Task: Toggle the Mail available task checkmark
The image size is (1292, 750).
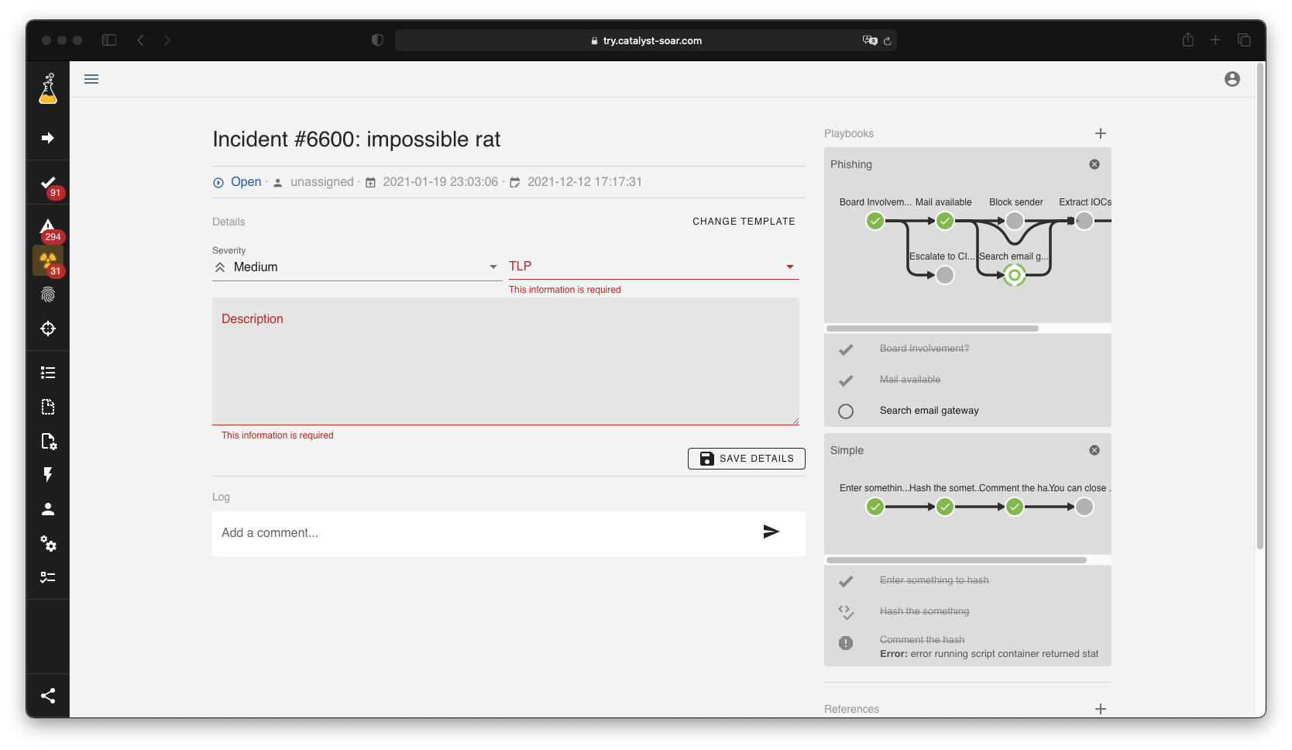Action: click(x=846, y=380)
